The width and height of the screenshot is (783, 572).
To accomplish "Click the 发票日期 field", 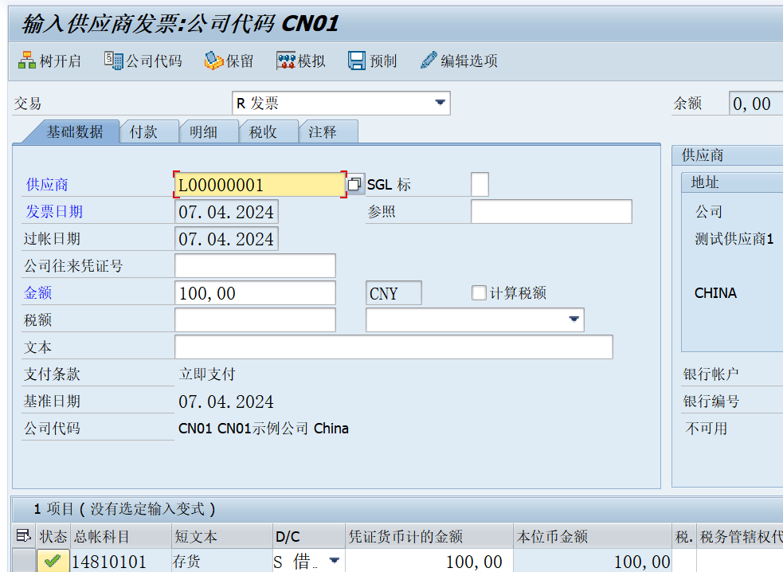I will tap(226, 212).
